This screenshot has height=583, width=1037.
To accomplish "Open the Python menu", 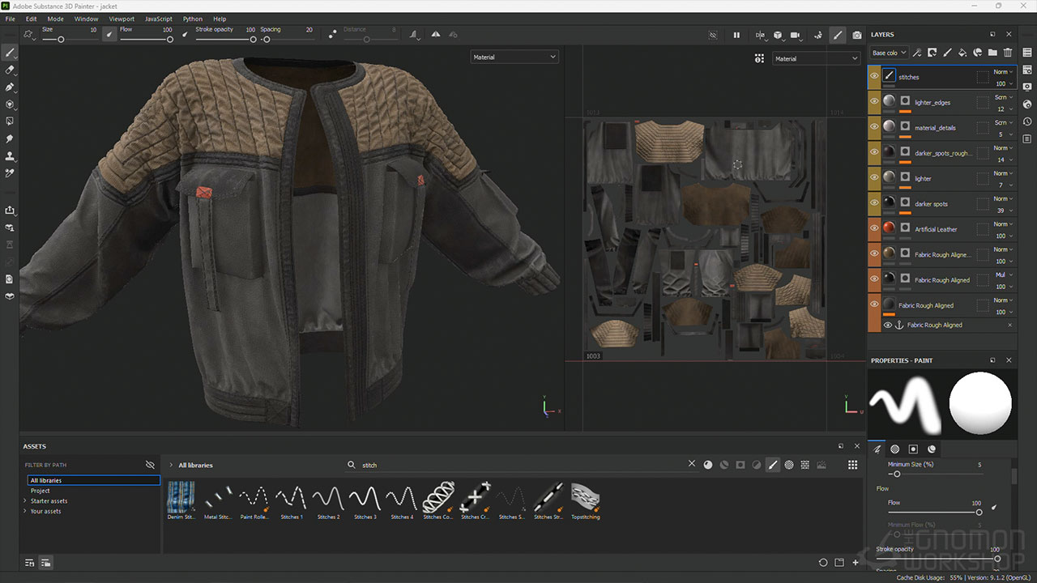I will (x=193, y=19).
